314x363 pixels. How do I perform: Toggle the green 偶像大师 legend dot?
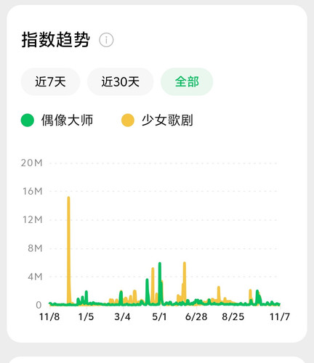pyautogui.click(x=28, y=120)
